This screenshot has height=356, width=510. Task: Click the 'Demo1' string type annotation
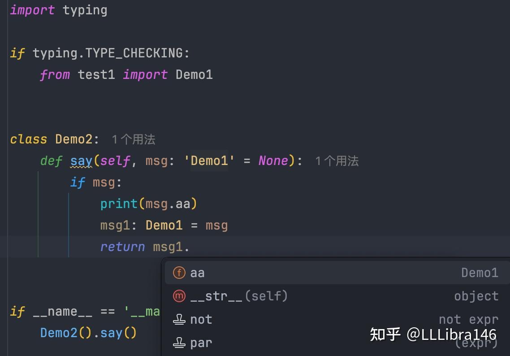tap(209, 161)
